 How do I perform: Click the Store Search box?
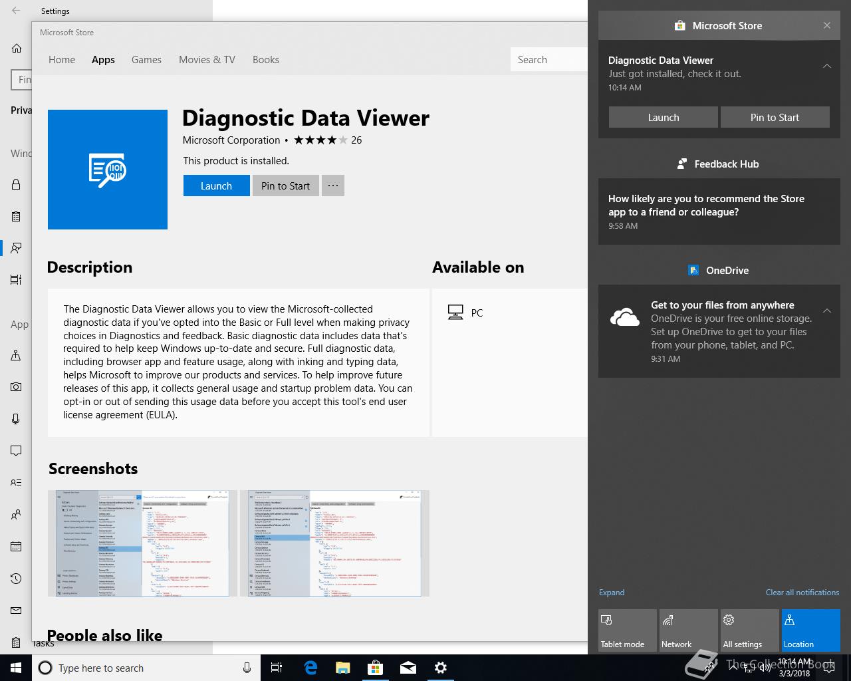click(549, 59)
